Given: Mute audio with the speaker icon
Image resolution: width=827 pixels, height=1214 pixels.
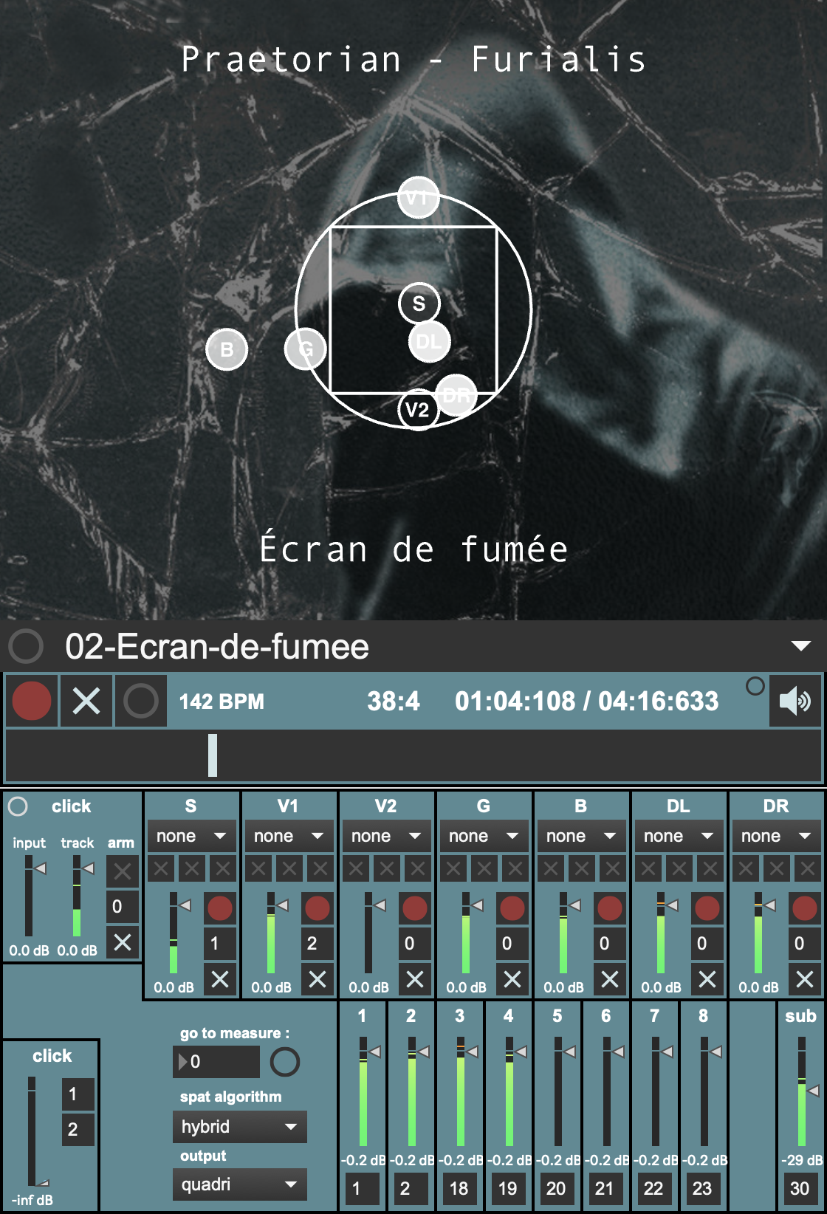Looking at the screenshot, I should coord(795,701).
